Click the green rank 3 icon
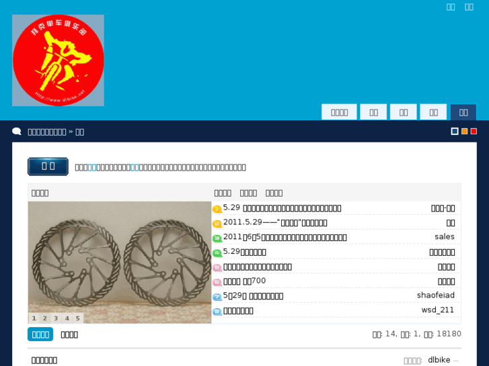Screen dimensions: 489x366 coord(217,238)
